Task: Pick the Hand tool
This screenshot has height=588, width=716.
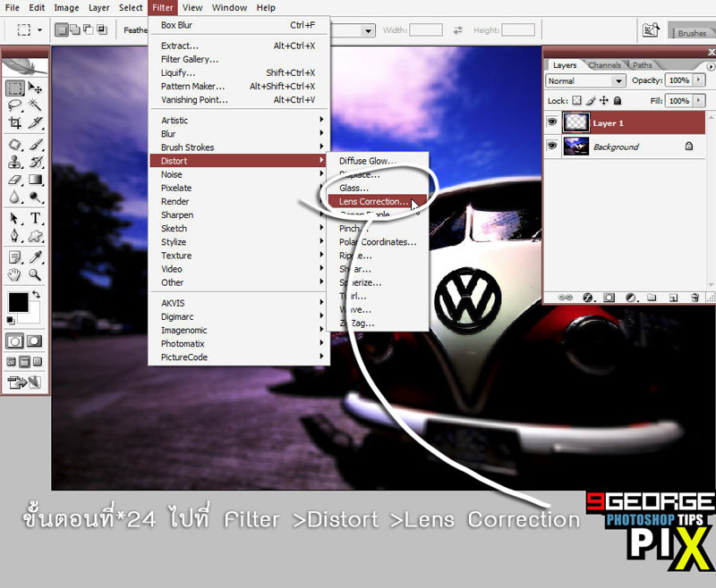Action: point(14,274)
